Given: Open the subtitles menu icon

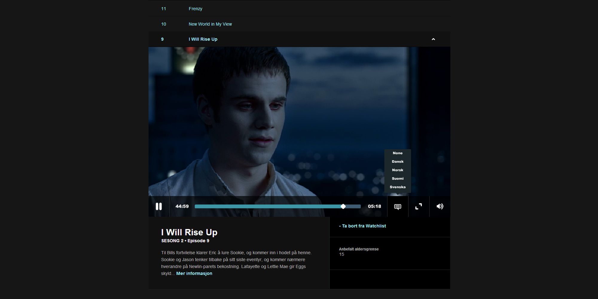Looking at the screenshot, I should 398,207.
